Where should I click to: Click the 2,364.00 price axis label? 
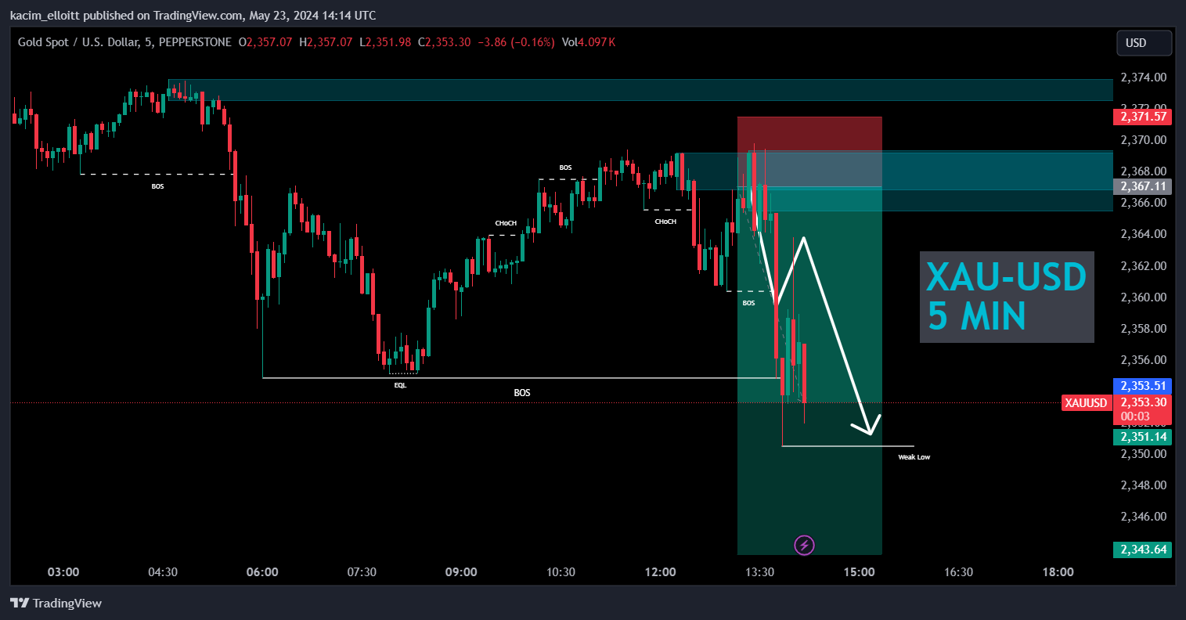tap(1143, 234)
